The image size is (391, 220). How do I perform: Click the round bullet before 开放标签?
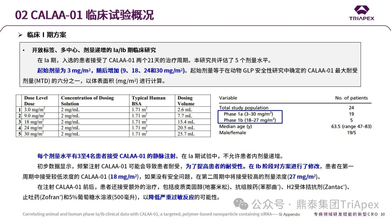pos(24,50)
